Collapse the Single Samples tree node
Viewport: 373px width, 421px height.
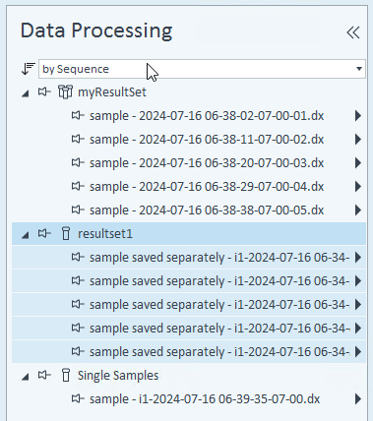click(26, 377)
